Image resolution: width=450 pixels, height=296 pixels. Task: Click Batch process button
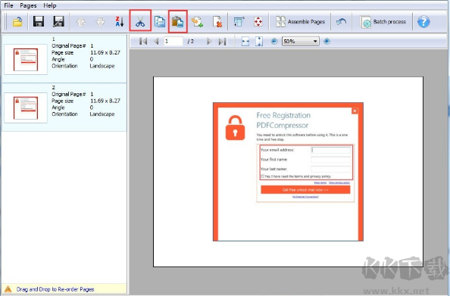point(383,22)
